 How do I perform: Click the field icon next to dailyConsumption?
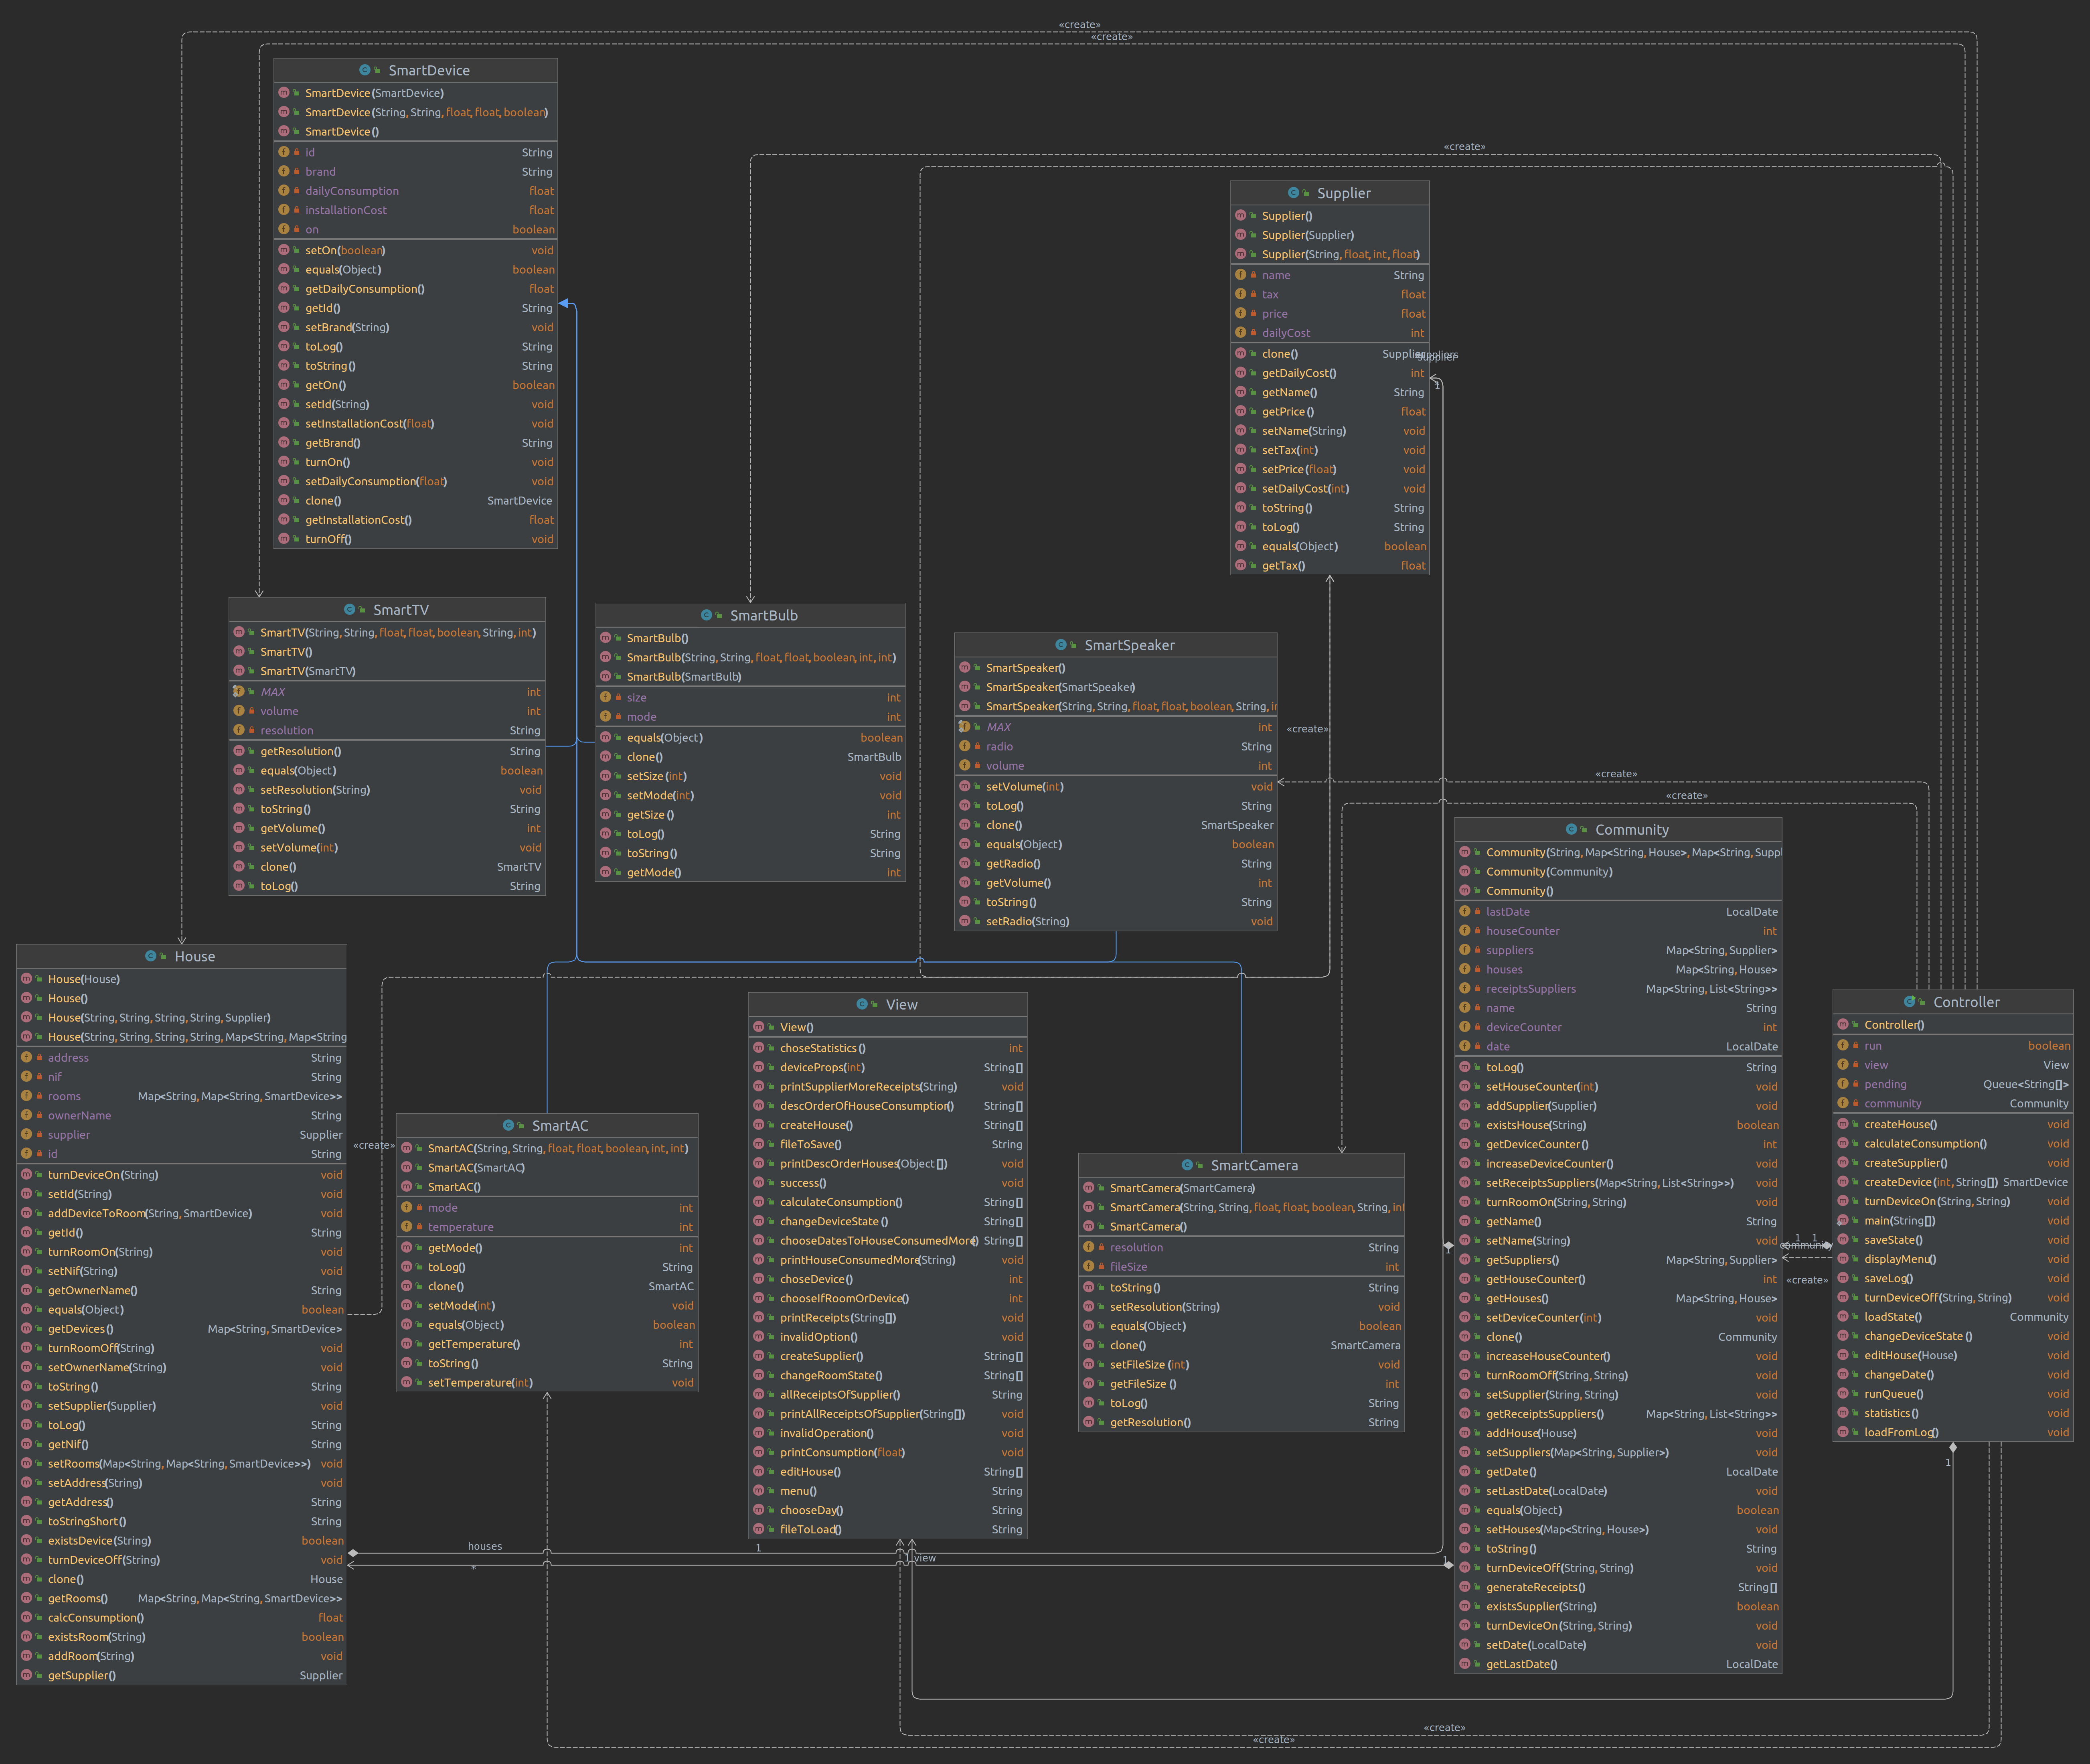pyautogui.click(x=284, y=190)
